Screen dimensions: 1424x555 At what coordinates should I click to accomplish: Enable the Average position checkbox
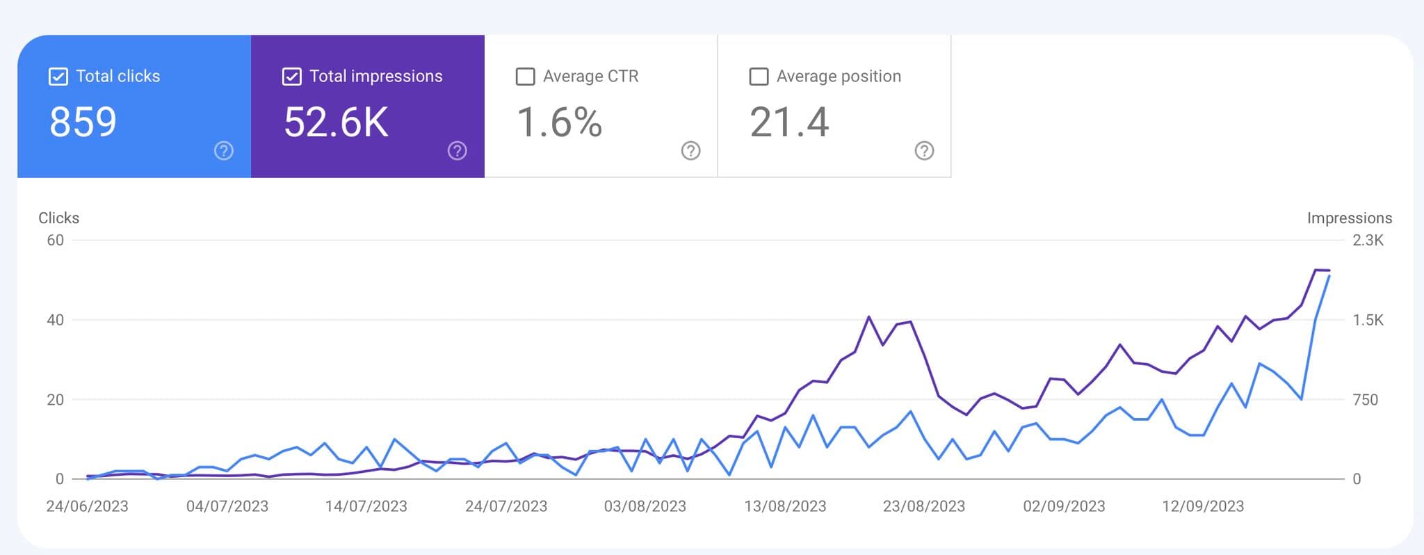point(759,77)
